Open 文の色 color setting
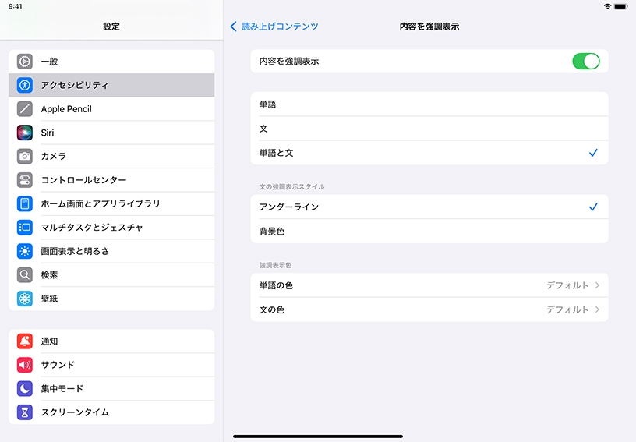636x442 pixels. [x=429, y=309]
